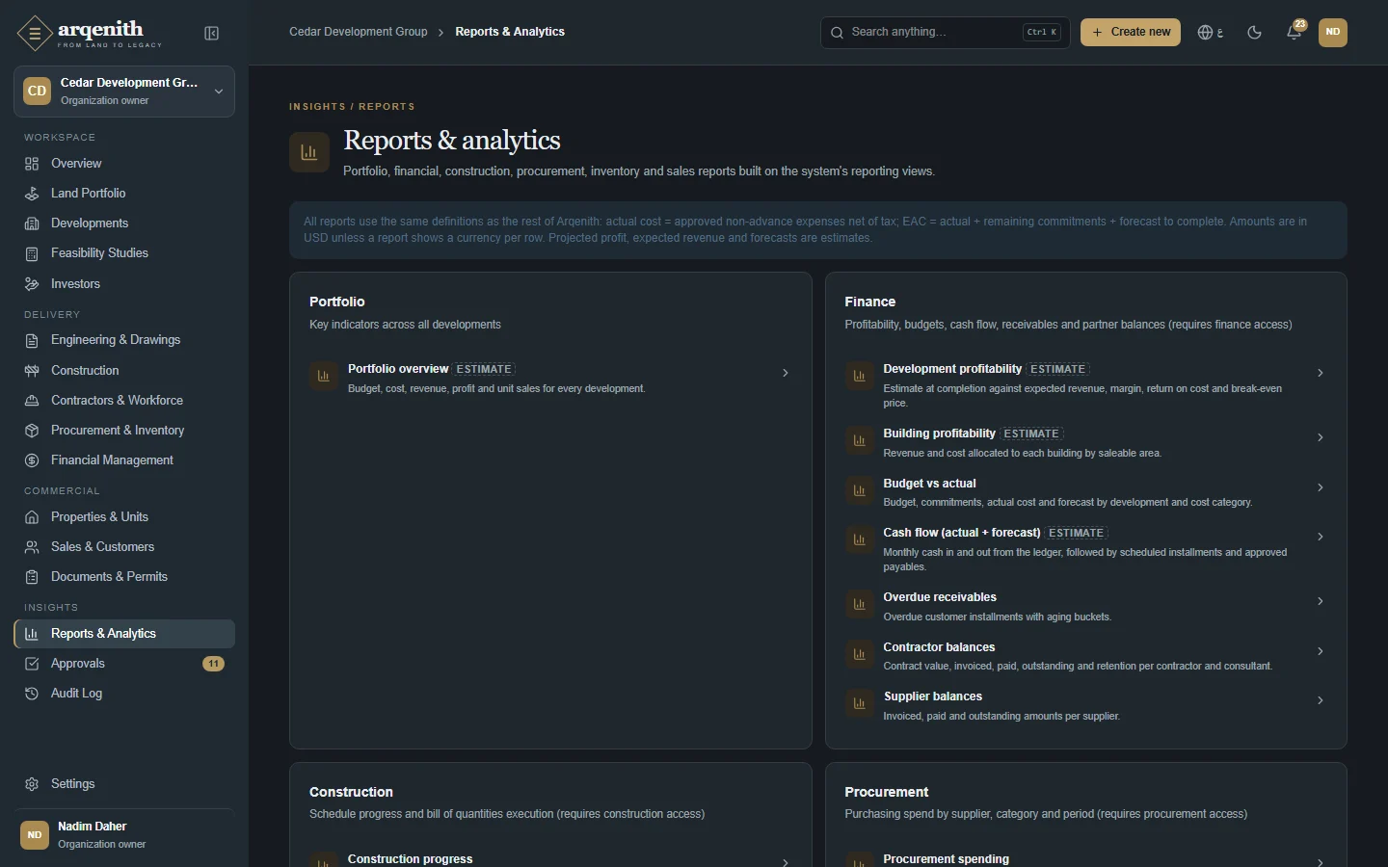
Task: Follow Cedar Development Group breadcrumb link
Action: pyautogui.click(x=359, y=32)
